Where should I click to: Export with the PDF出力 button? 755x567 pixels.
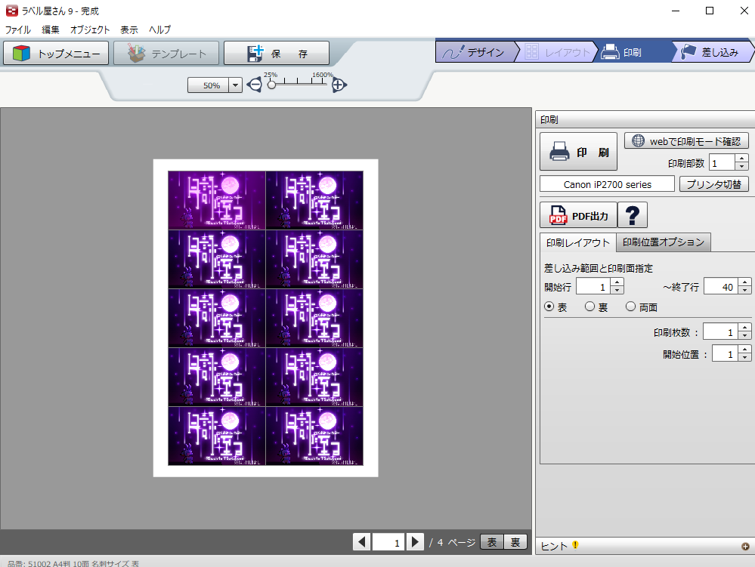(x=578, y=215)
